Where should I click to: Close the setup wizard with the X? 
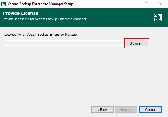click(x=160, y=4)
